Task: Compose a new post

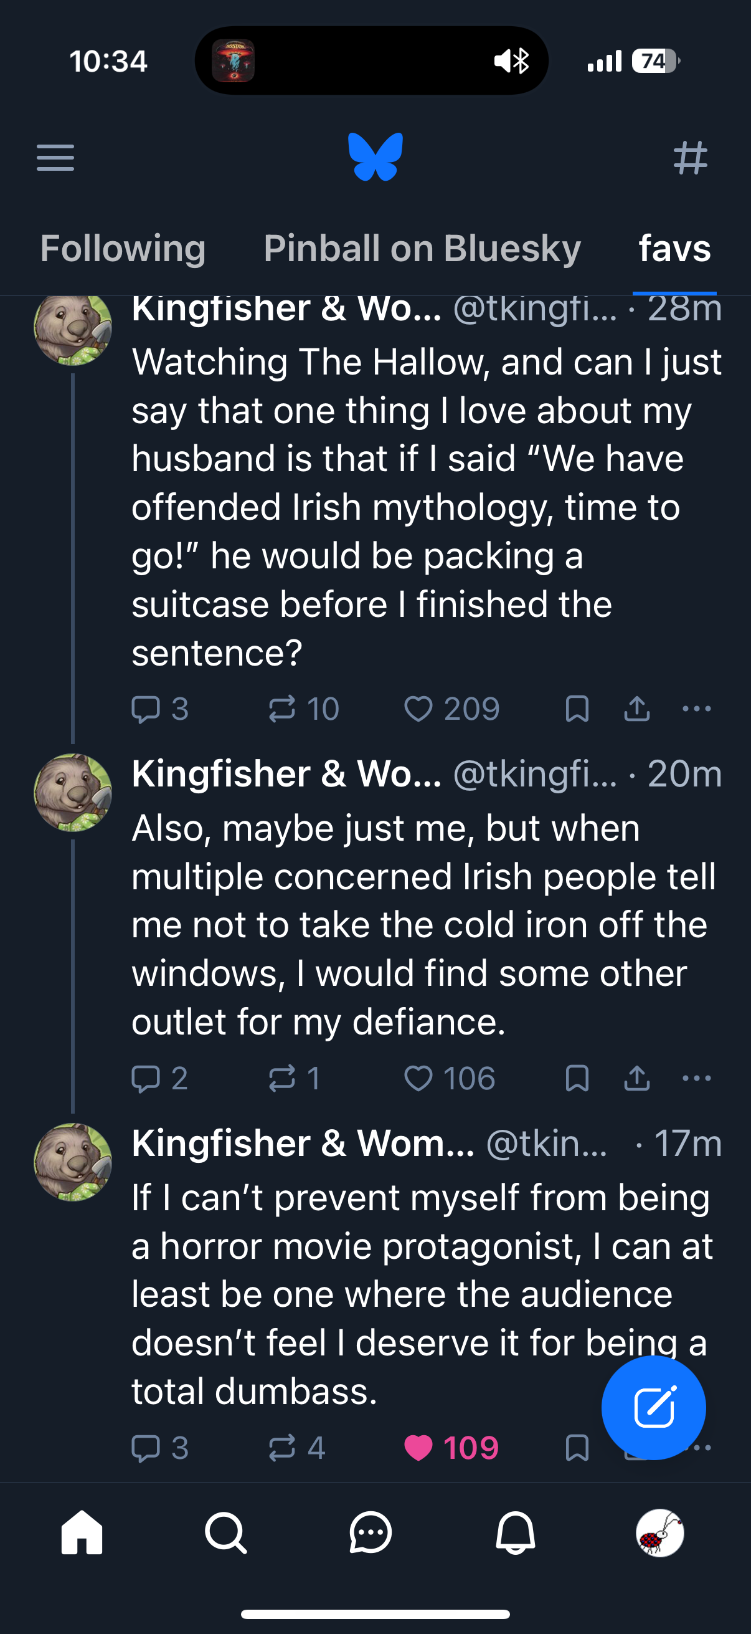Action: point(653,1408)
